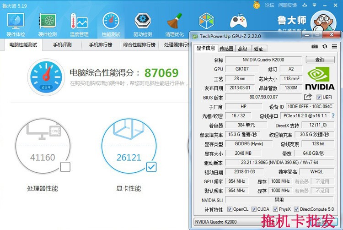Open the 问题反馈 feedback link
Viewport: 343px width, 230px height.
pos(288,5)
